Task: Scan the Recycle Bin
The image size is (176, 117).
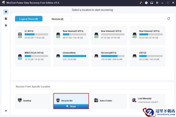Action: (71, 106)
